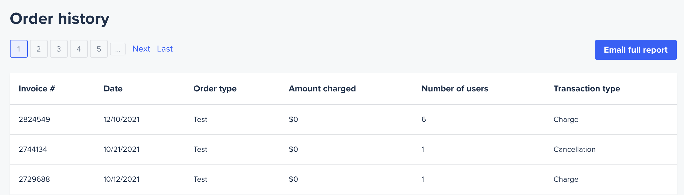Click the Cancellation transaction type cell

[574, 149]
